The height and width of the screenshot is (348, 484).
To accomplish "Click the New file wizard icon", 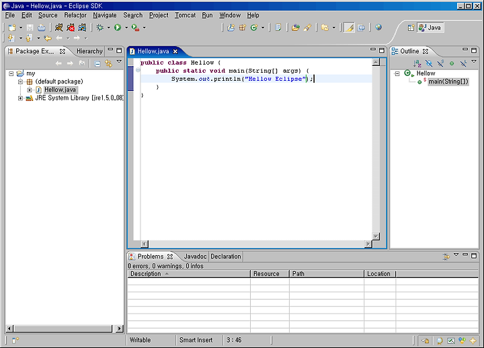I will click(12, 28).
